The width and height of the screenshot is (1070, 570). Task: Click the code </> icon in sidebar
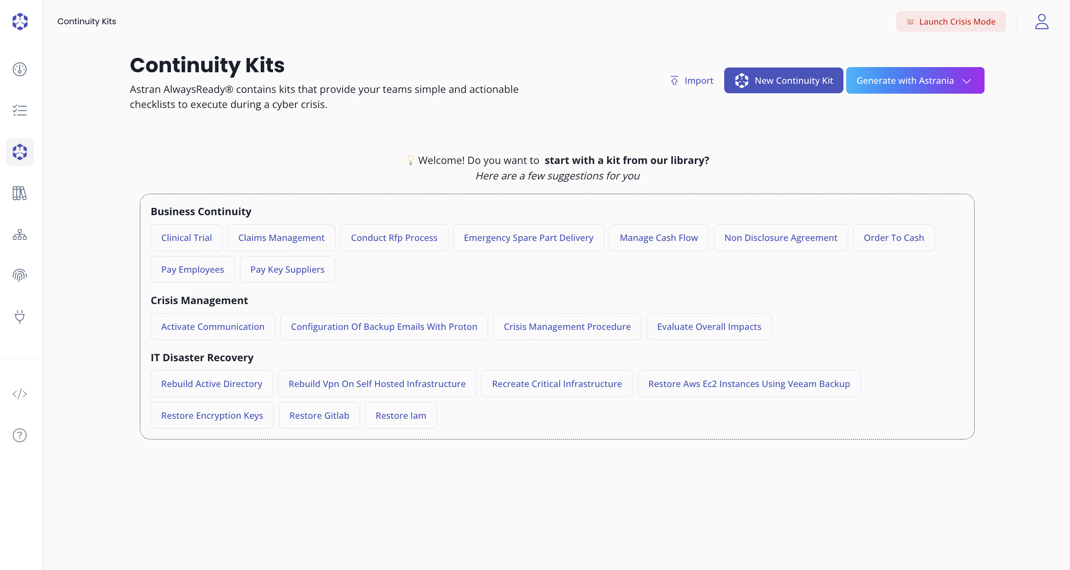[x=19, y=394]
